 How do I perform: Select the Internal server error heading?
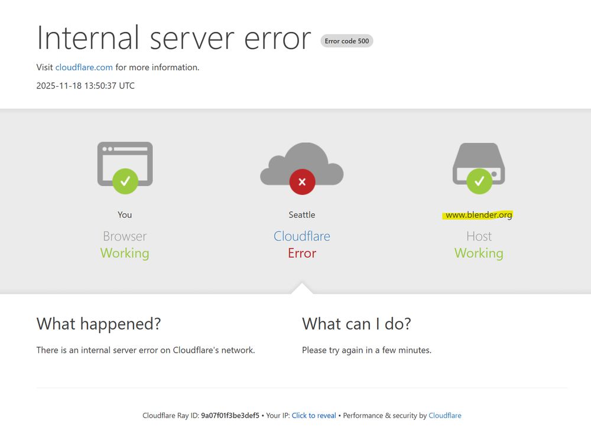(174, 38)
